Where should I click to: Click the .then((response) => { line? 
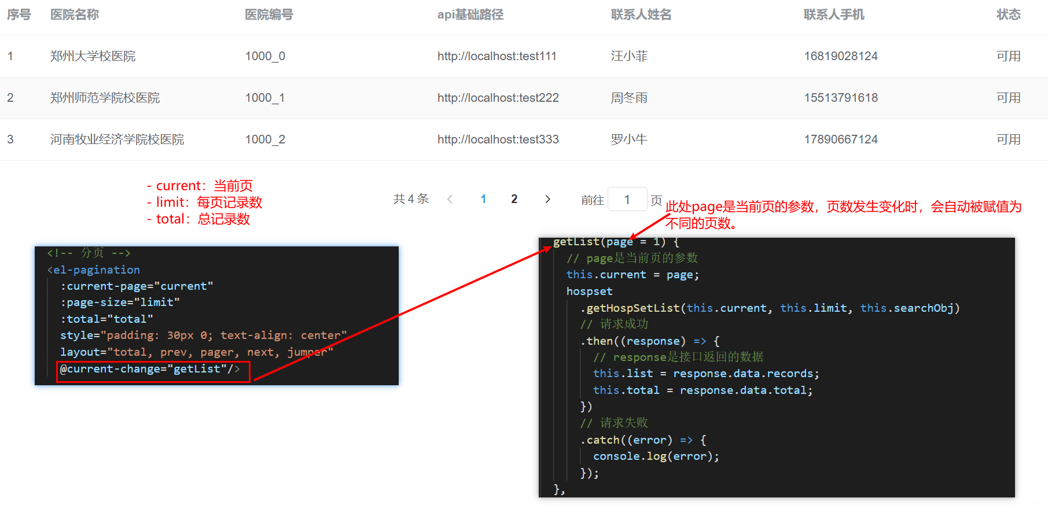650,341
